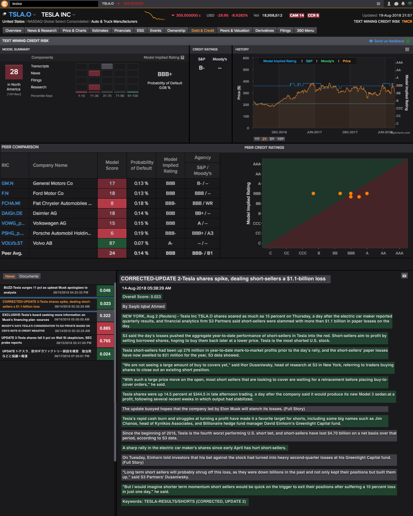413x516 pixels.
Task: Open UPDATE 3-Tesla shares fall 5 pct headline
Action: (48, 340)
